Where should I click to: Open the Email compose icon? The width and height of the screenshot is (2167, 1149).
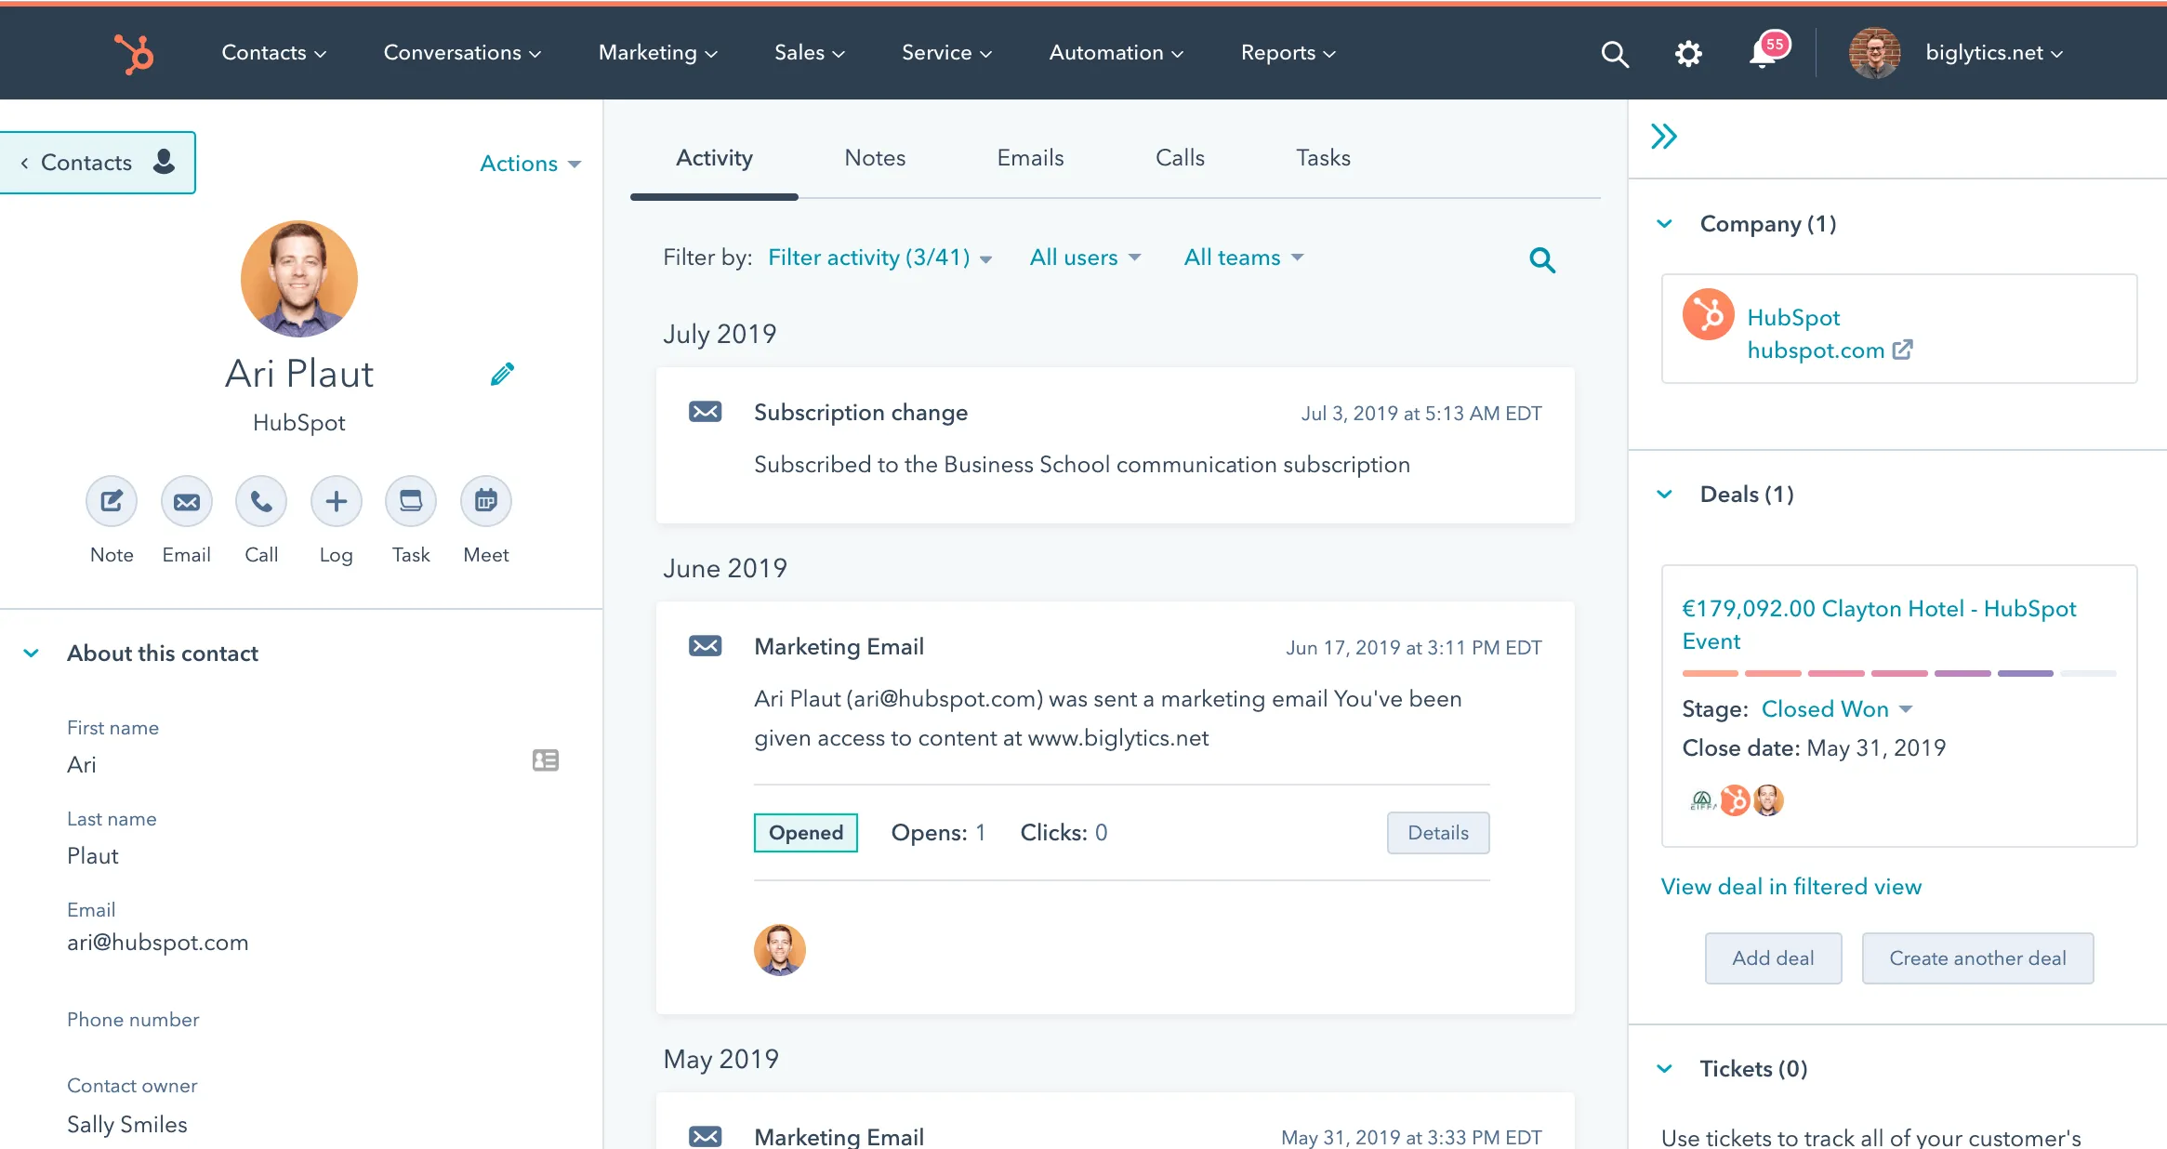pos(187,502)
